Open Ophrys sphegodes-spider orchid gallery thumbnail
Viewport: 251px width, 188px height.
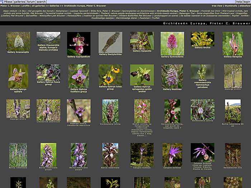[x=142, y=75]
